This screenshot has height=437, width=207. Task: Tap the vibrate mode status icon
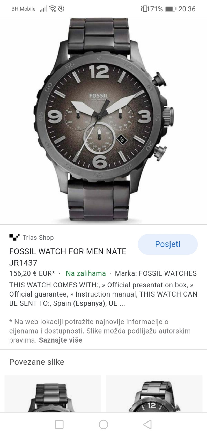(x=145, y=9)
